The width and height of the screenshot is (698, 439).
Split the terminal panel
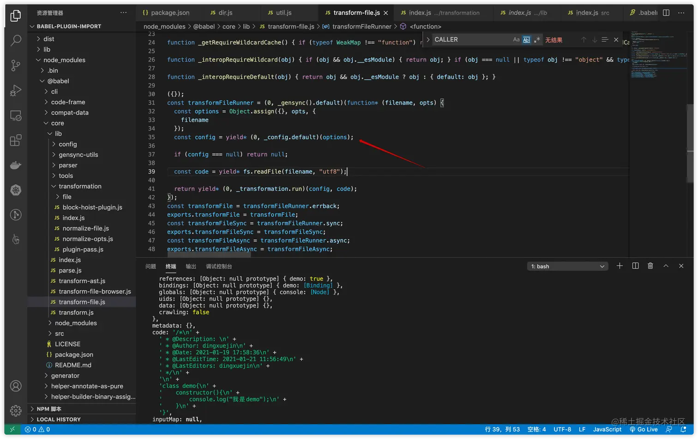pos(635,266)
